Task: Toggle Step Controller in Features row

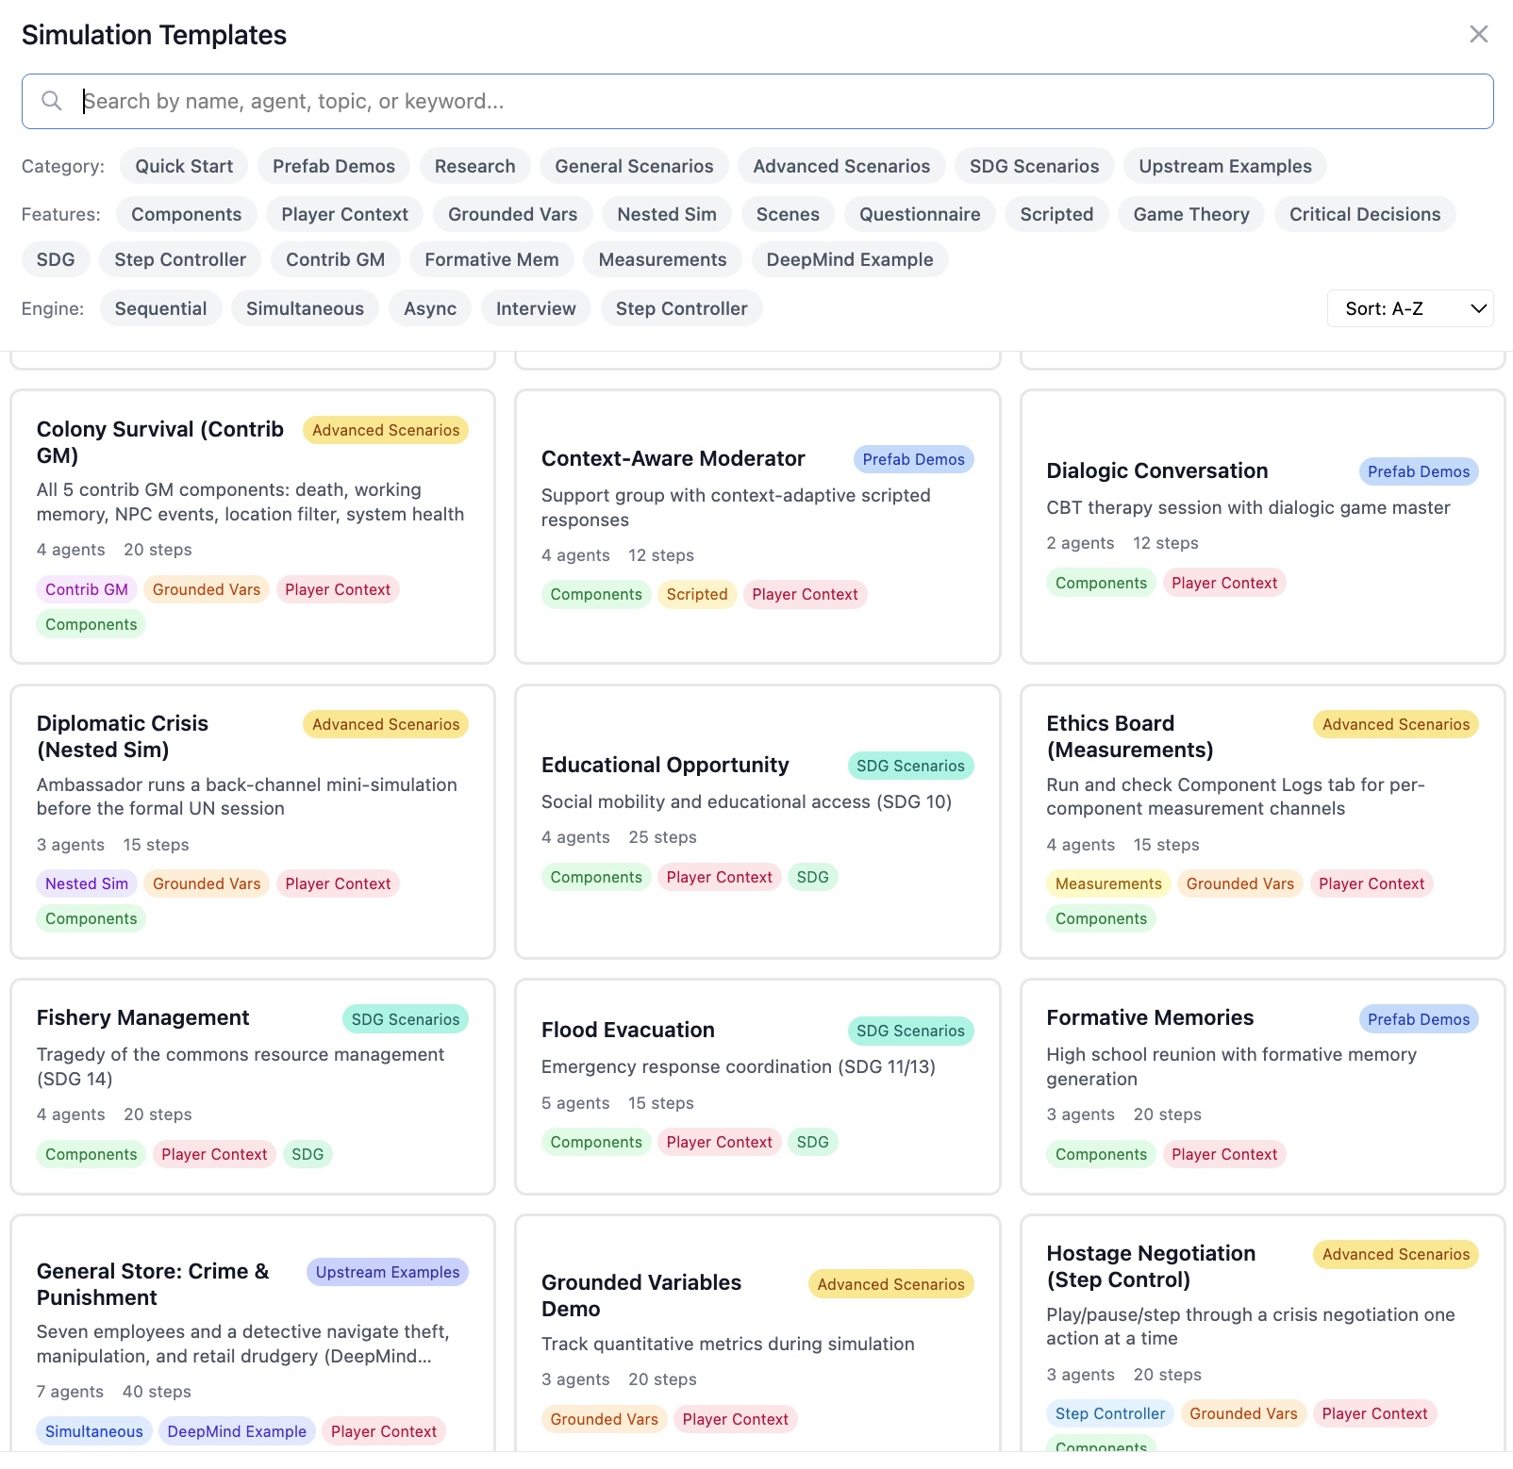Action: point(180,259)
